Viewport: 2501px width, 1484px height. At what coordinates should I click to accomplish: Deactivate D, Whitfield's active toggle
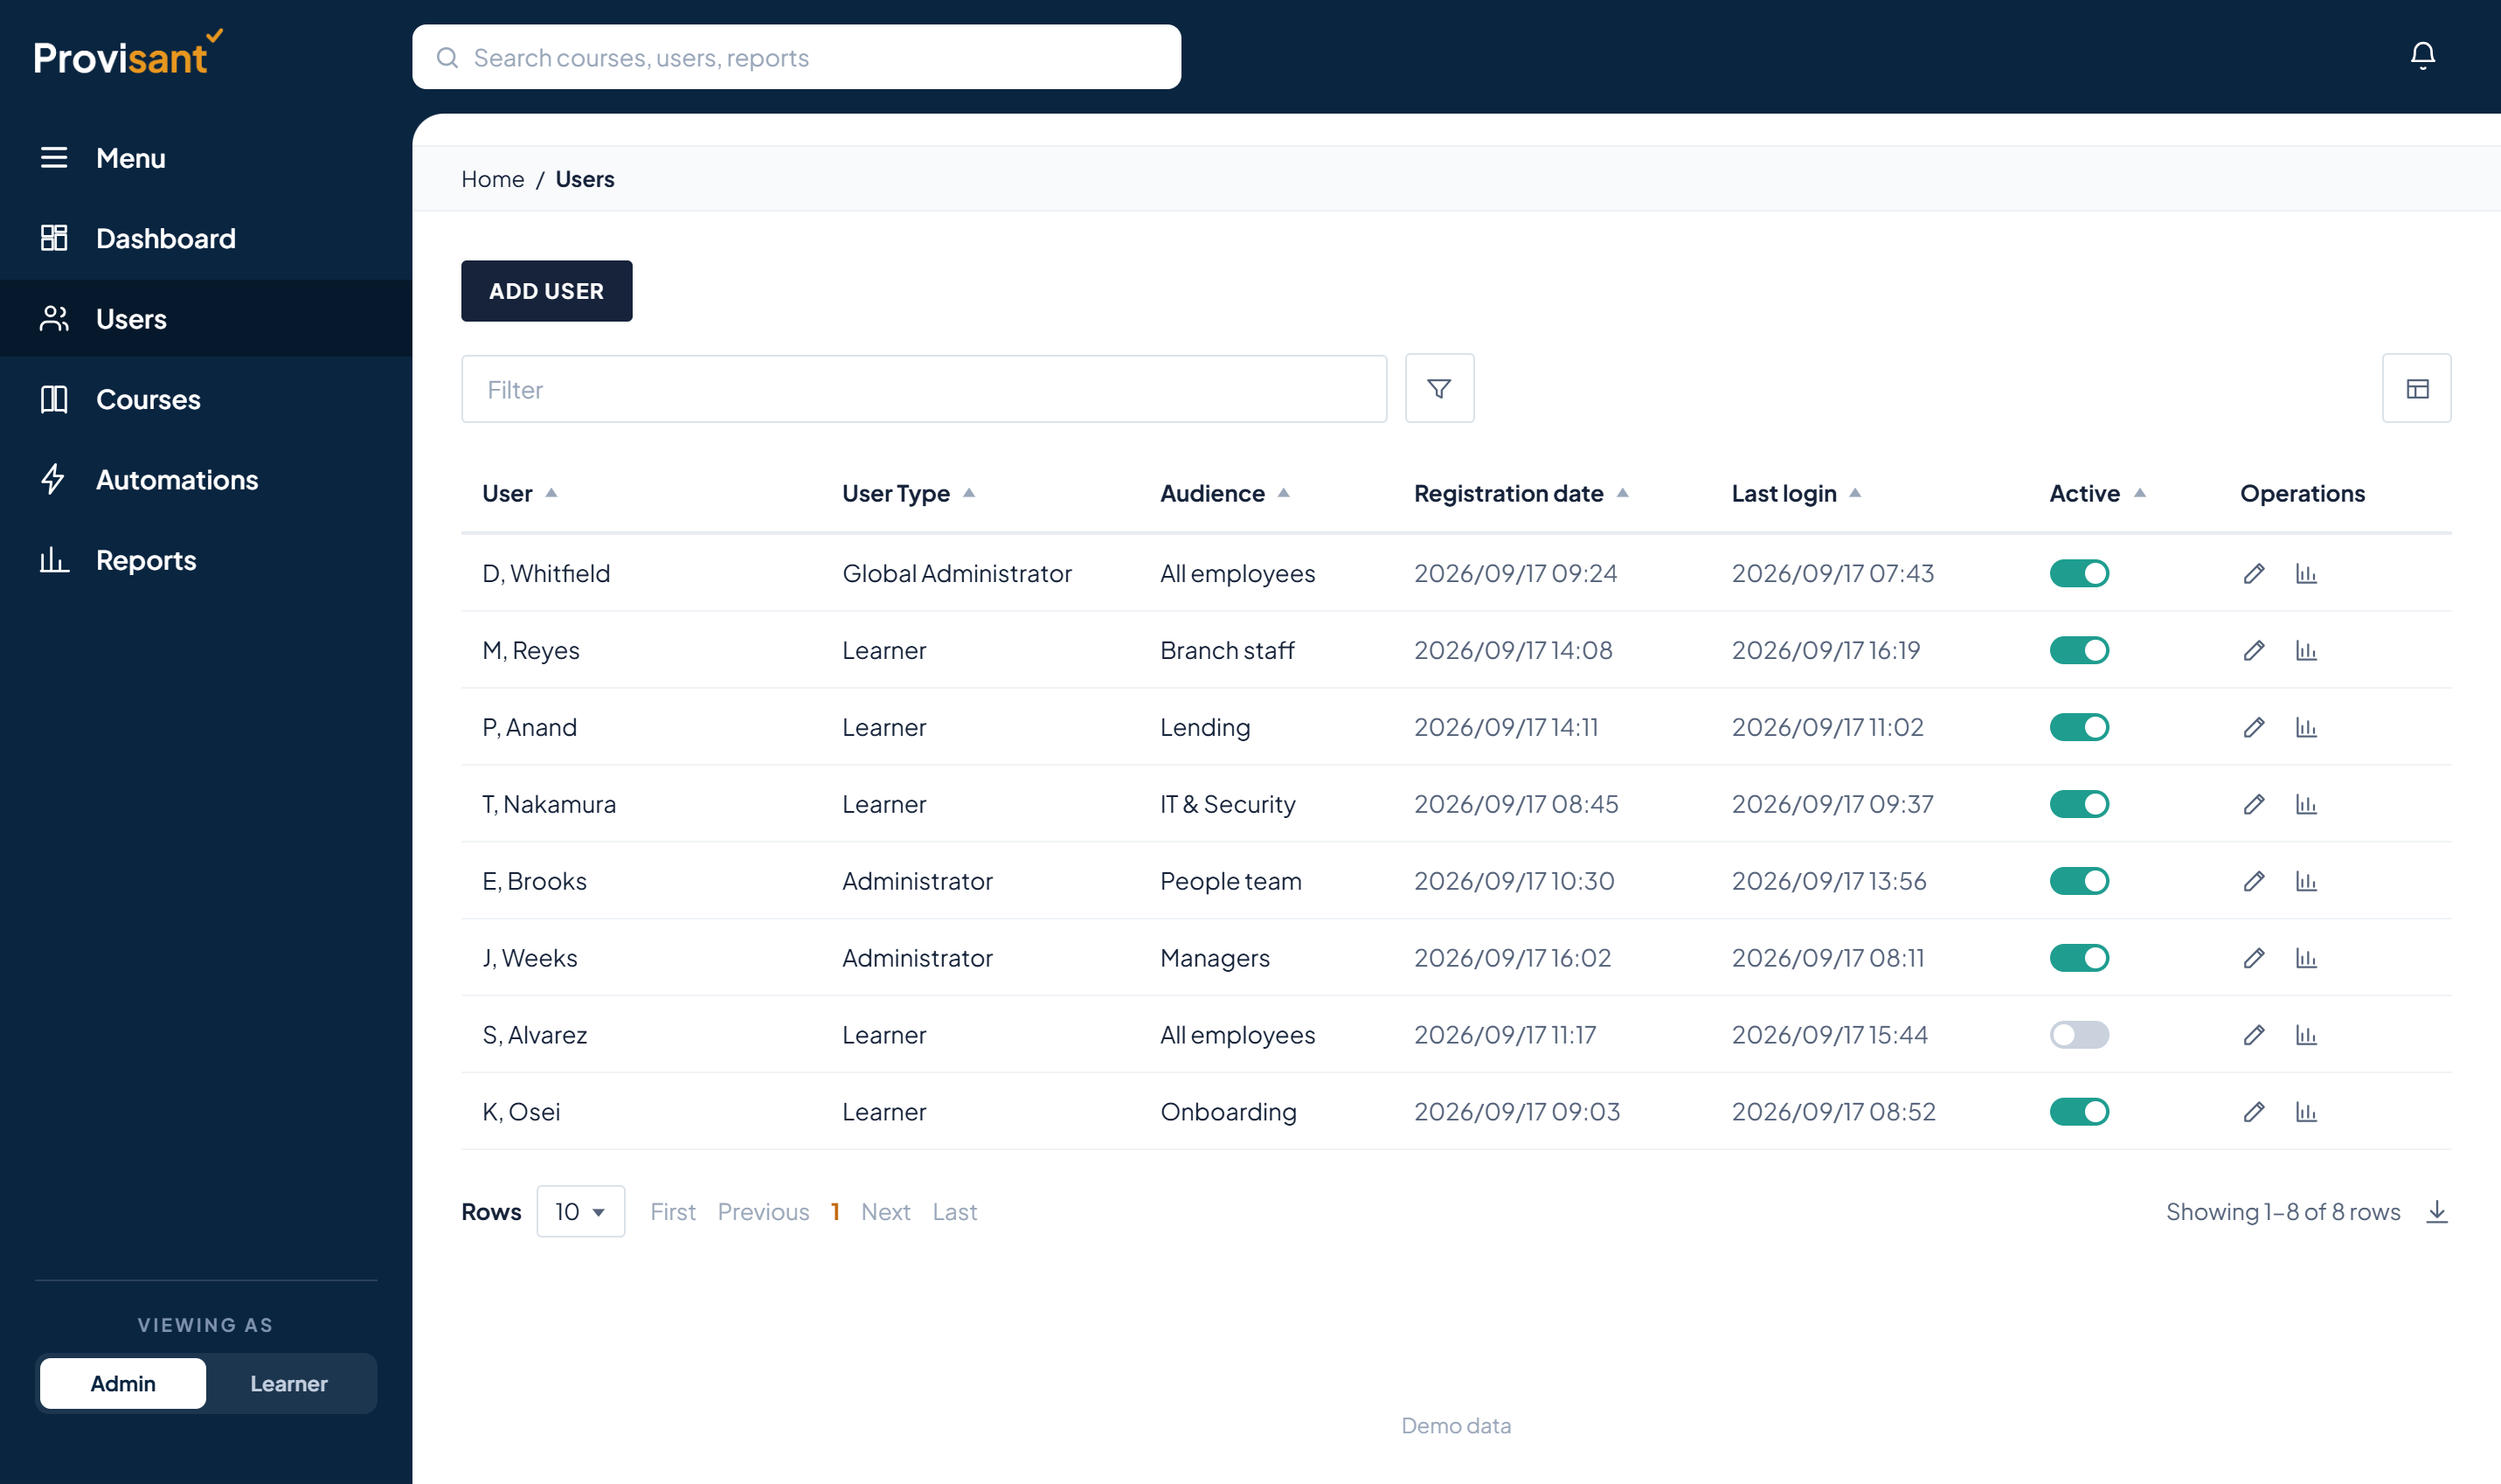(2079, 573)
